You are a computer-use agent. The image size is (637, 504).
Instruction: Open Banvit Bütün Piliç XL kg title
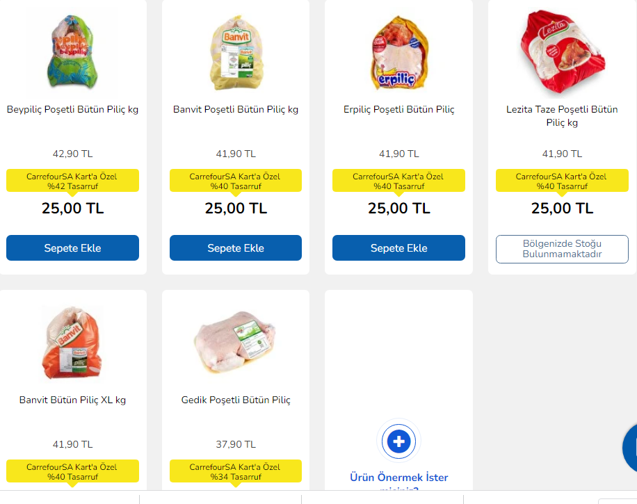pyautogui.click(x=72, y=400)
